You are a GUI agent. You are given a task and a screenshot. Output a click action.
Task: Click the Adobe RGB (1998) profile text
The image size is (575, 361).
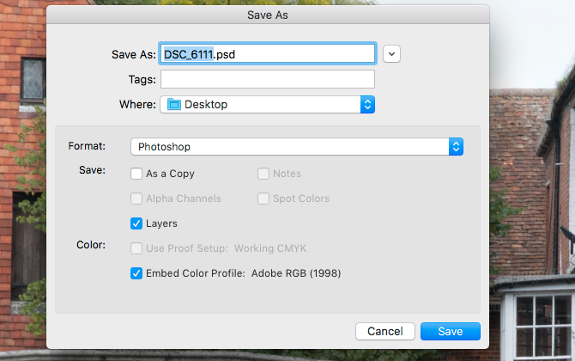295,273
